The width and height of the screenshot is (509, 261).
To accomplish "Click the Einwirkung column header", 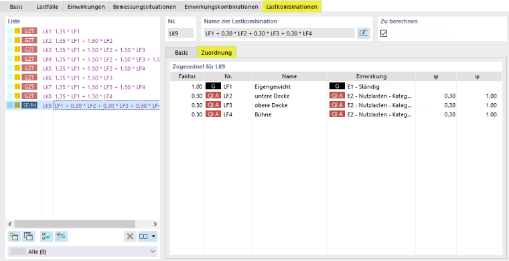I will coord(371,76).
